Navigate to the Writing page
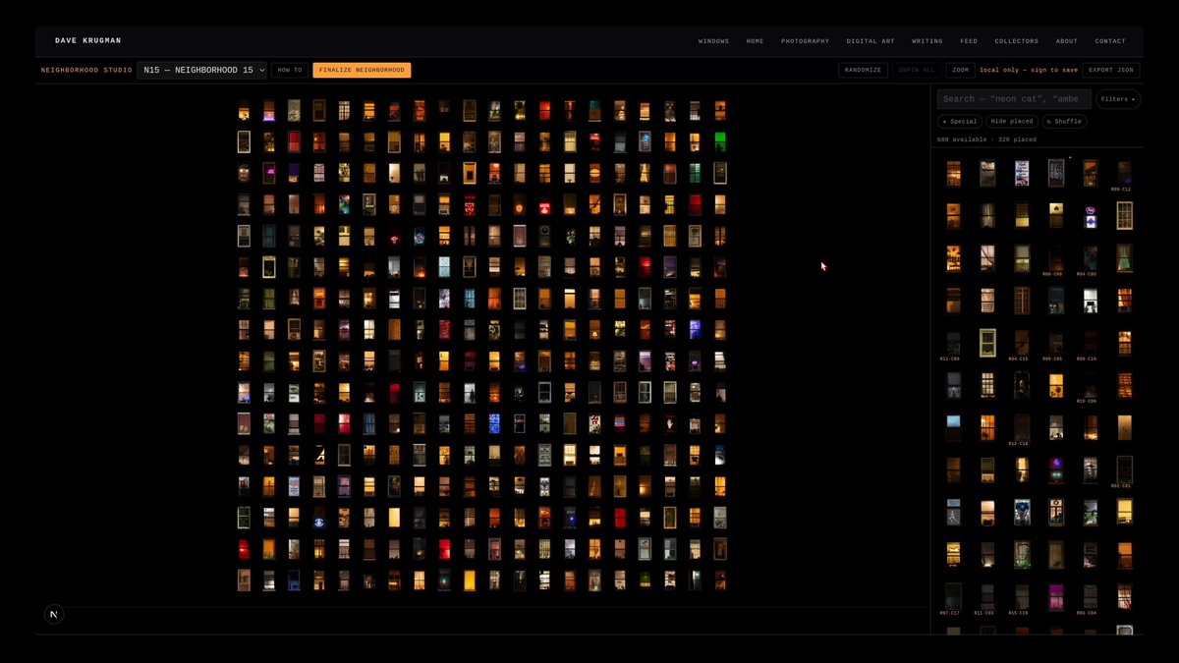 (926, 41)
